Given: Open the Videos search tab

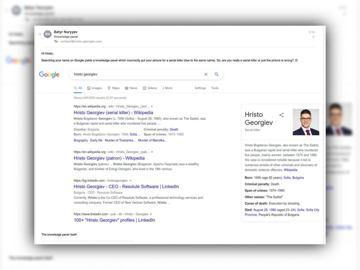Looking at the screenshot, I should click(x=150, y=88).
